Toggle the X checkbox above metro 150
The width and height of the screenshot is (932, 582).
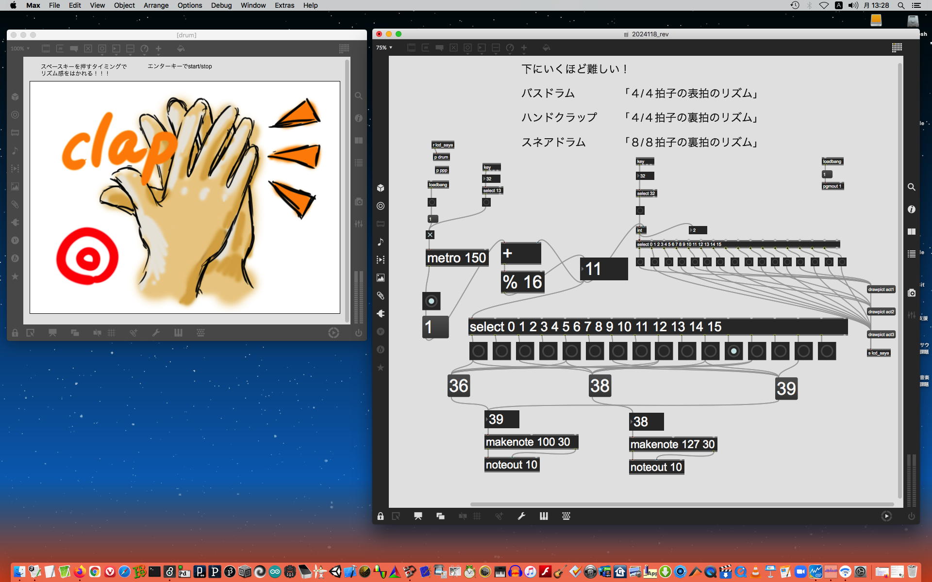point(430,235)
